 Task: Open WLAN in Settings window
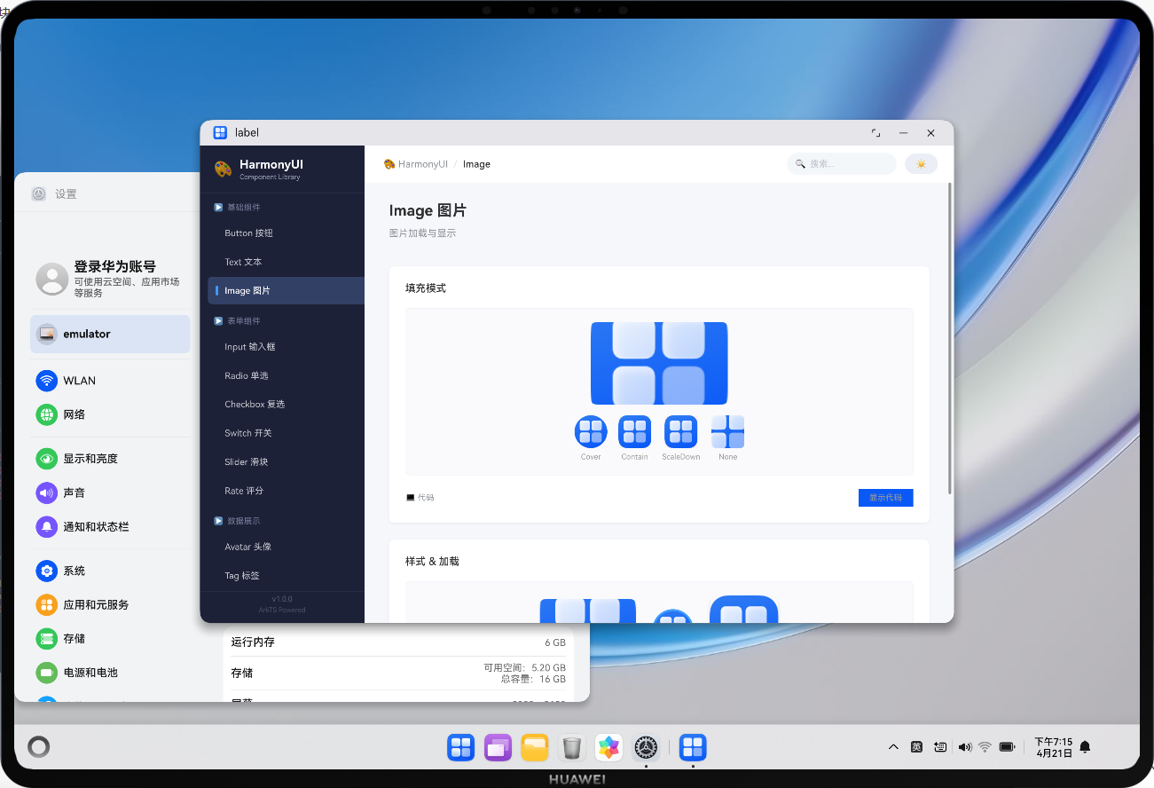[110, 381]
